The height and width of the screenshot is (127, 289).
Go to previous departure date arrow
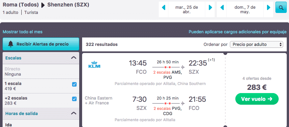tap(164, 7)
